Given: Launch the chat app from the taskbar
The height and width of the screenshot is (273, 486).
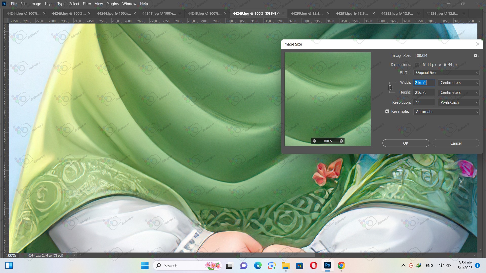Looking at the screenshot, I should [244, 266].
